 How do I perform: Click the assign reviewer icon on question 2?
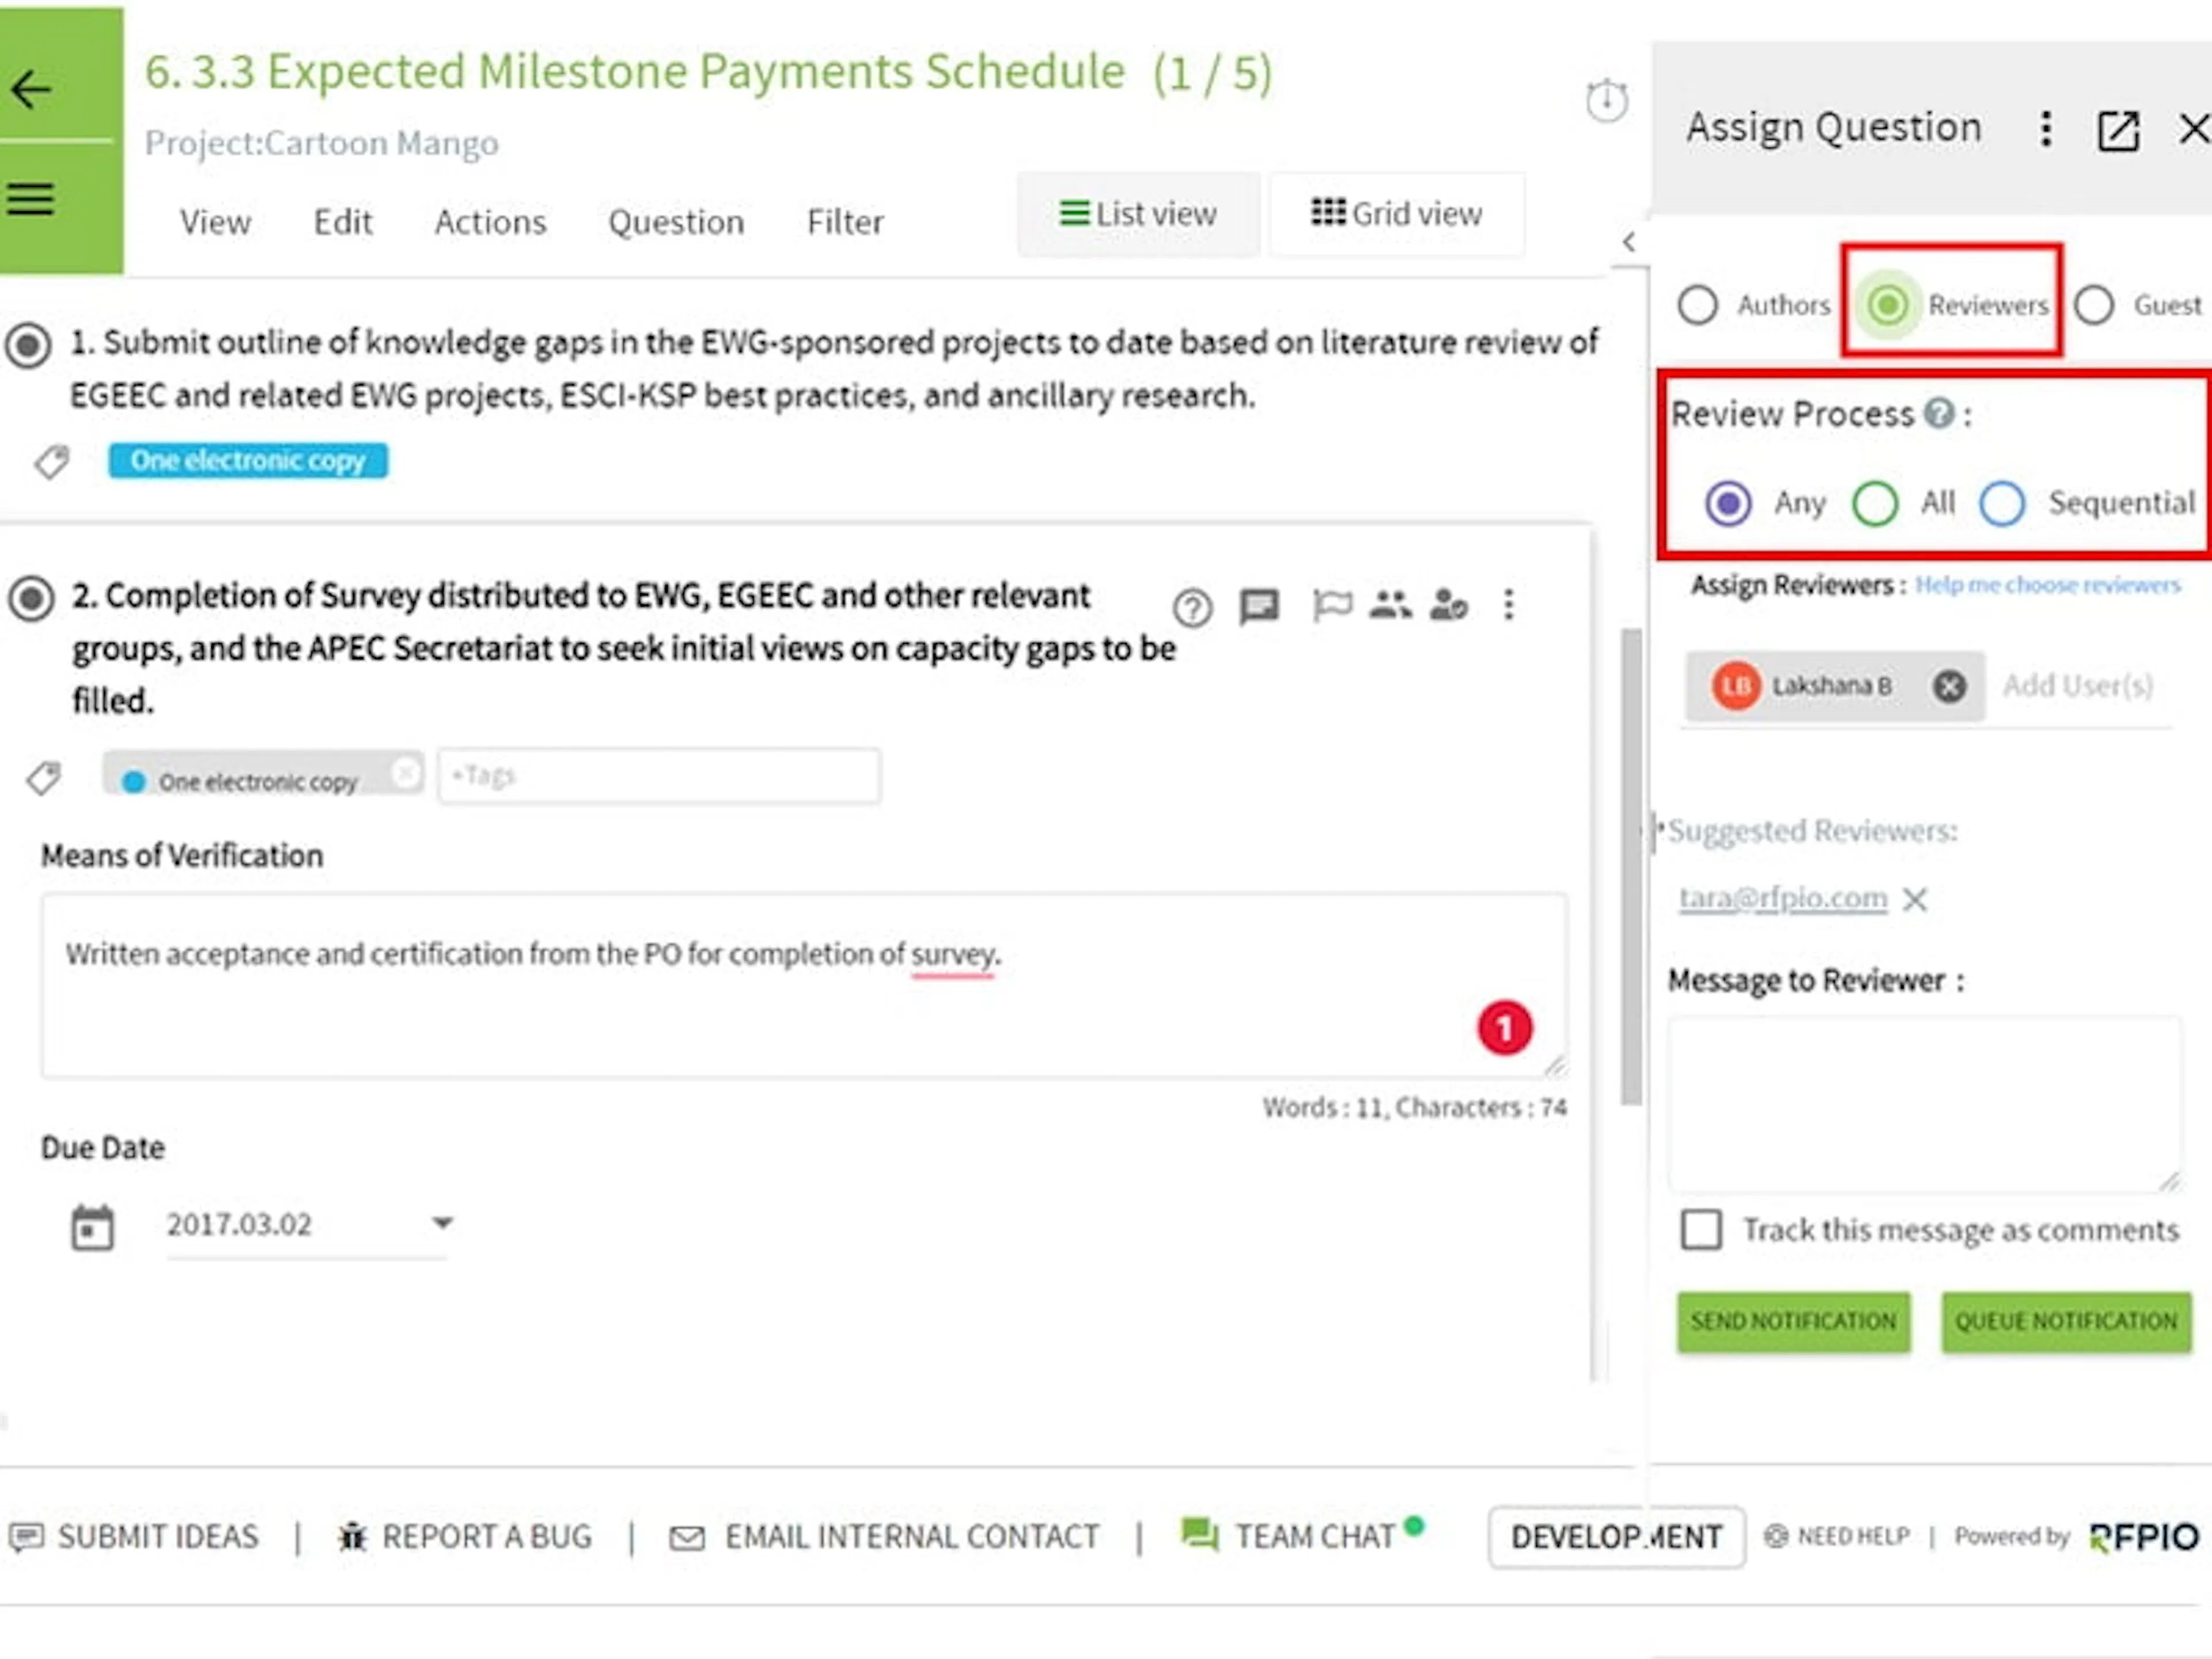point(1449,606)
